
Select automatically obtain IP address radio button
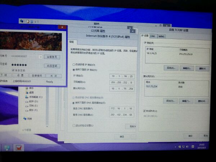click(x=74, y=64)
